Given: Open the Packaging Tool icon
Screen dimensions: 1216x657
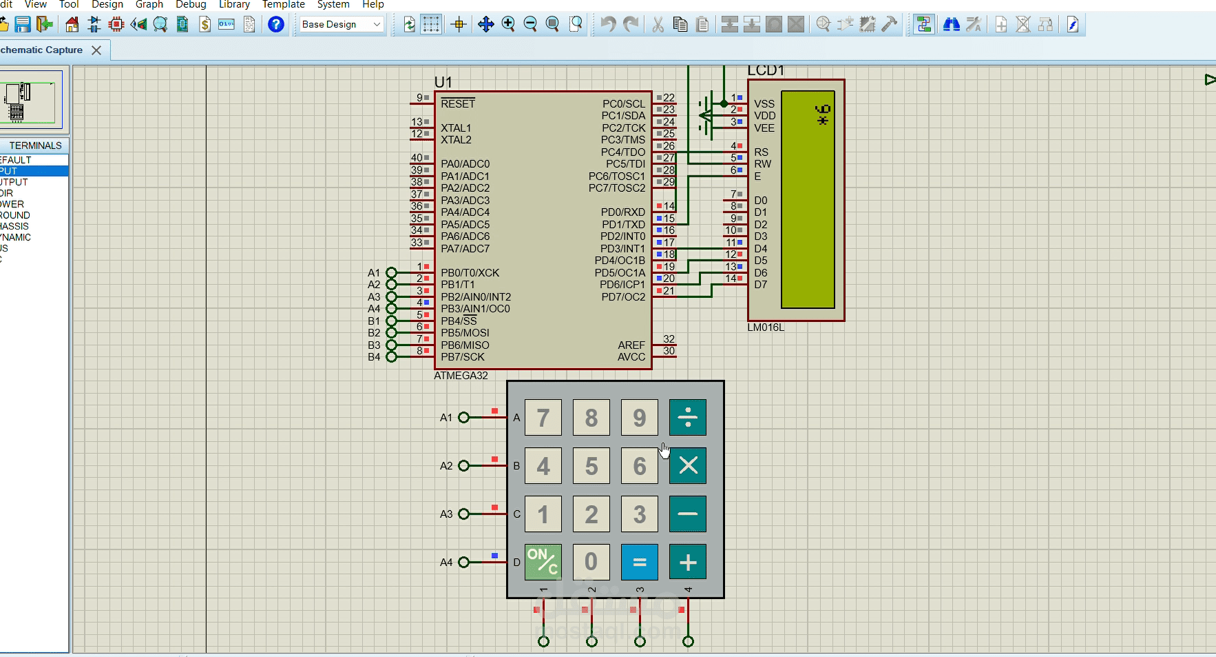Looking at the screenshot, I should [868, 25].
